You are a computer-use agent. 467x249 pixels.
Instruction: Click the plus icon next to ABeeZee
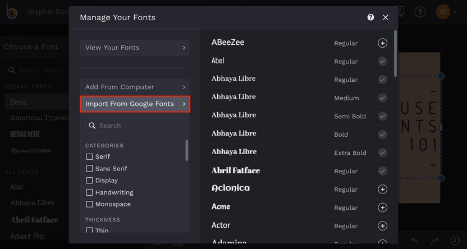click(382, 43)
